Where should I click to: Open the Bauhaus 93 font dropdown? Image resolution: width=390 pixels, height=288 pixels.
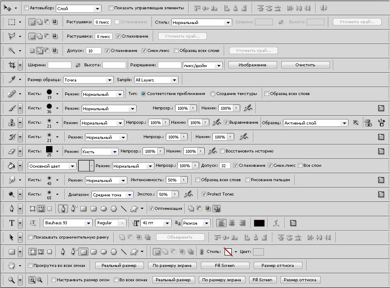67,223
